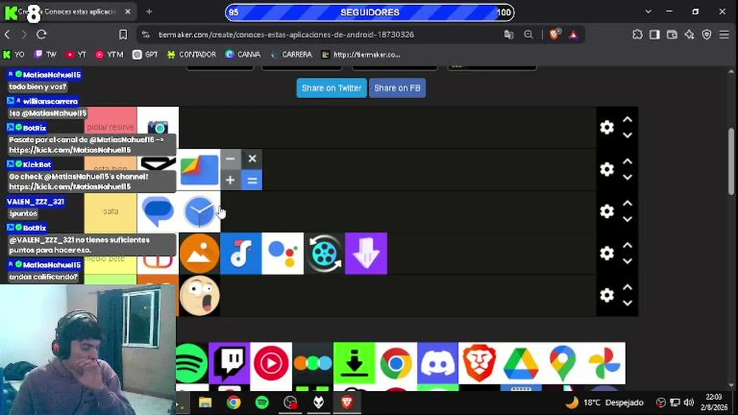Move the safa tier row down
This screenshot has height=415, width=738.
[x=627, y=220]
